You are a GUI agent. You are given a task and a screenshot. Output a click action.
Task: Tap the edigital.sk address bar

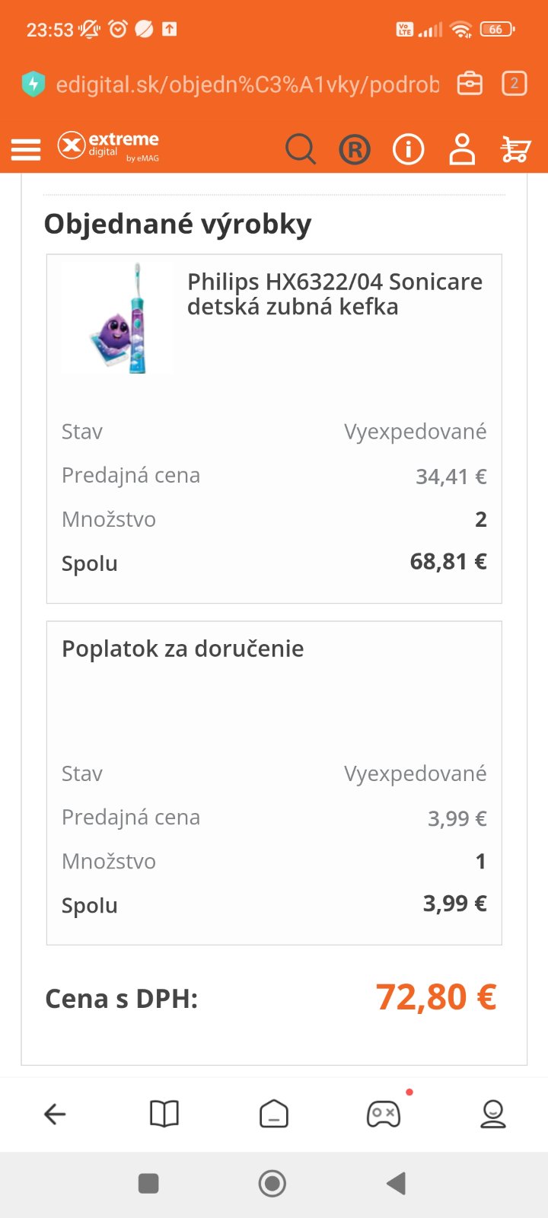pyautogui.click(x=247, y=84)
